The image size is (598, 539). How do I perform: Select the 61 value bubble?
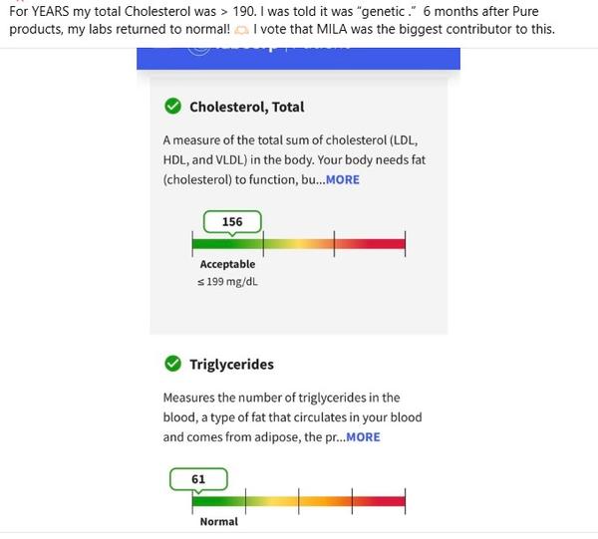pos(198,479)
